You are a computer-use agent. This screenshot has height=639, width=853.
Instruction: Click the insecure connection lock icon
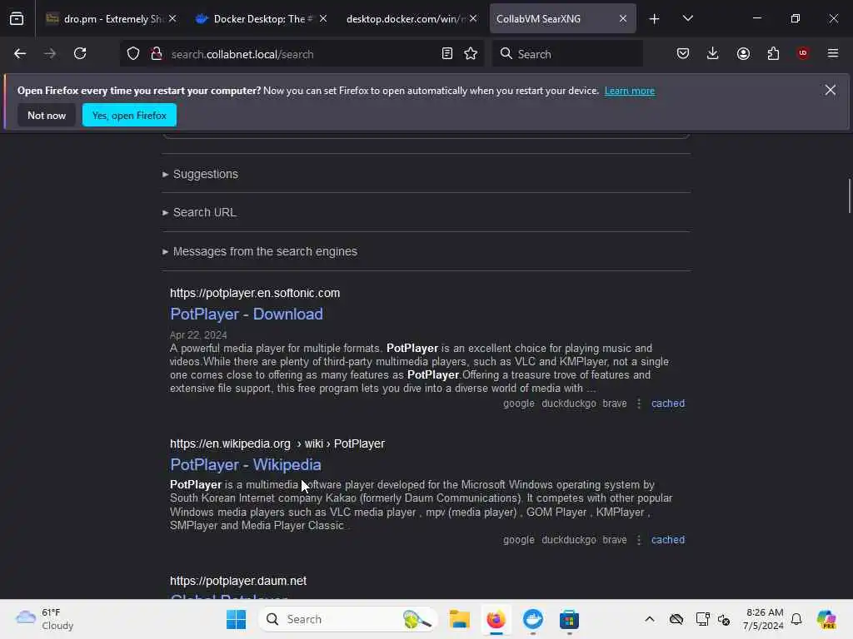point(157,53)
